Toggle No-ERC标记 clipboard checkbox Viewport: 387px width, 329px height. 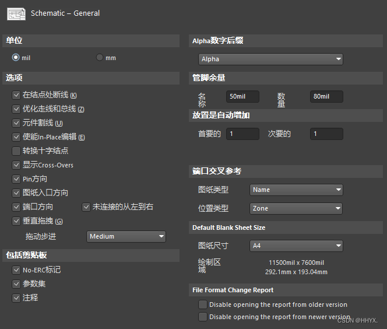pyautogui.click(x=16, y=270)
